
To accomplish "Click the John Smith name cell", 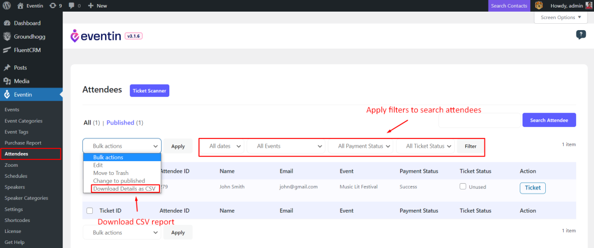I will [x=232, y=187].
